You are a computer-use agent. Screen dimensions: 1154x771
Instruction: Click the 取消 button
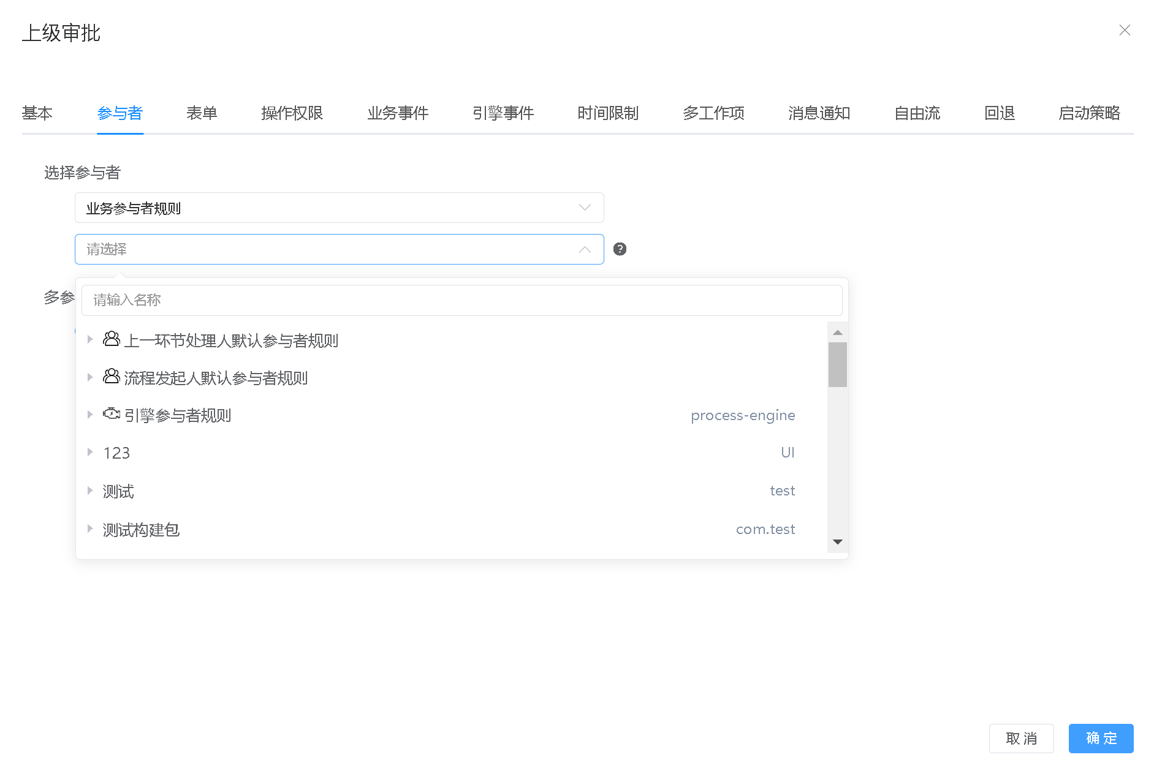coord(1021,738)
